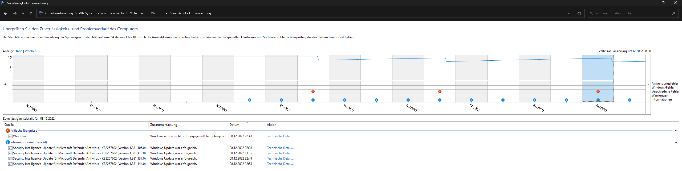
Task: Open the address bar history dropdown
Action: coord(569,13)
